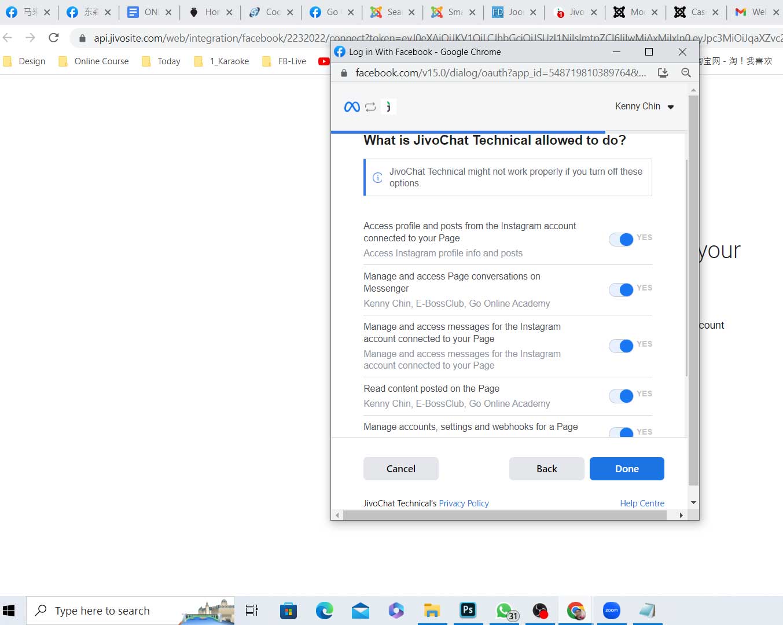The width and height of the screenshot is (783, 625).
Task: Open the Online Course bookmarks folder
Action: click(94, 61)
